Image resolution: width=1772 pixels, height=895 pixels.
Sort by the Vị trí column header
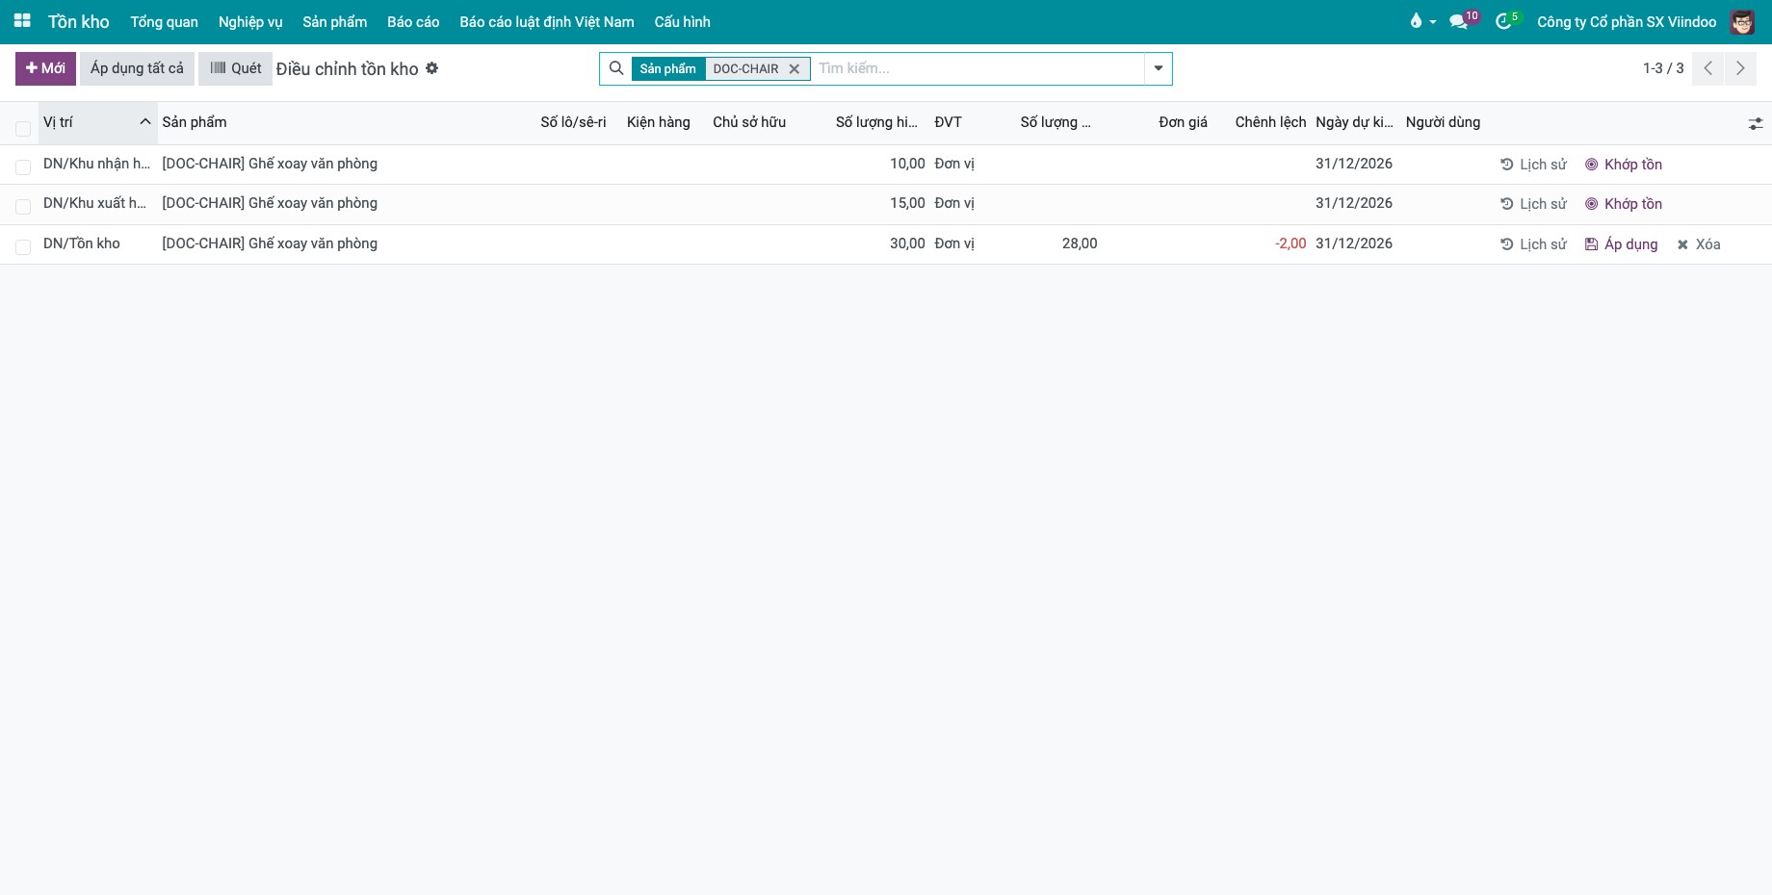[x=97, y=122]
